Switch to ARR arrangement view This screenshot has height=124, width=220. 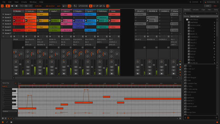(208, 6)
